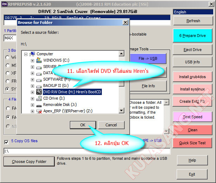Click Install grub4dos button
Image resolution: width=216 pixels, height=183 pixels.
[x=192, y=77]
